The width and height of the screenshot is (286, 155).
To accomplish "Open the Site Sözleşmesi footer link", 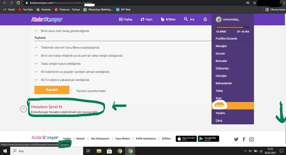I will point(100,138).
